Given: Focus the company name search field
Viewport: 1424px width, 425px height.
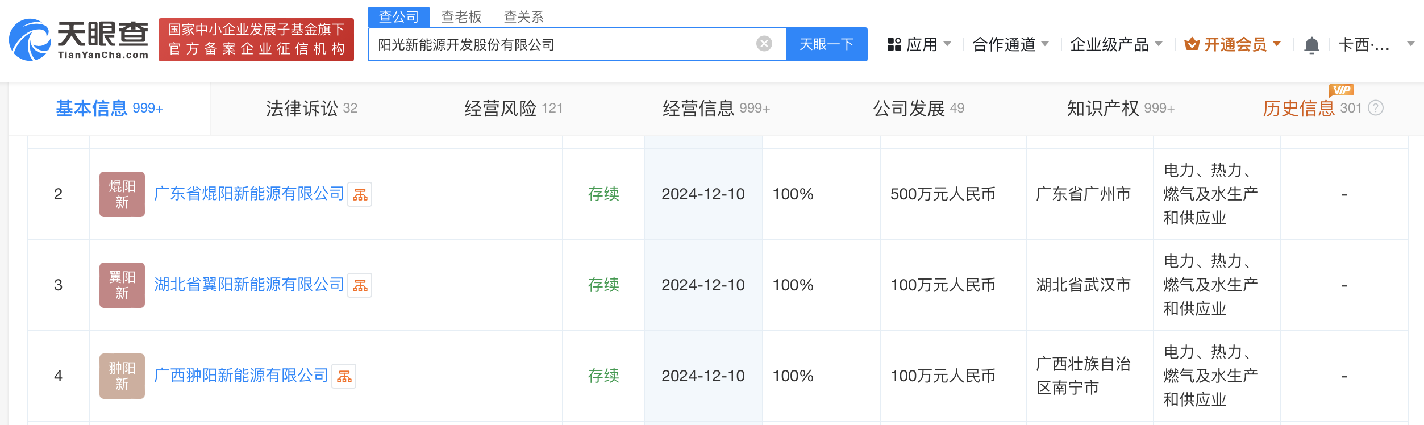Looking at the screenshot, I should click(563, 44).
